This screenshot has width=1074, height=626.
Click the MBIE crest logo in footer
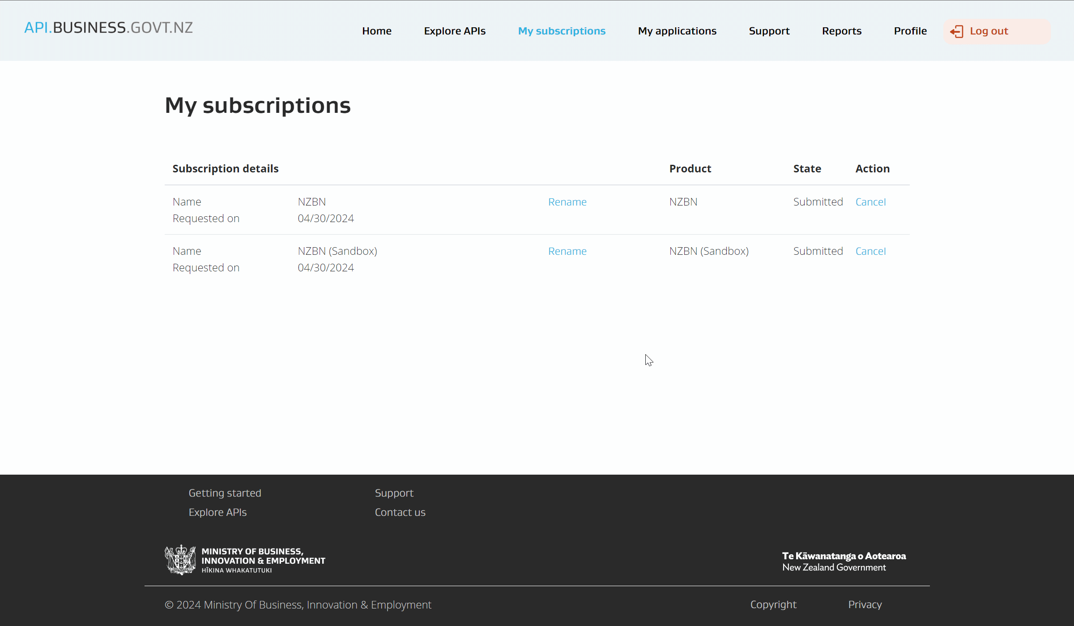245,560
